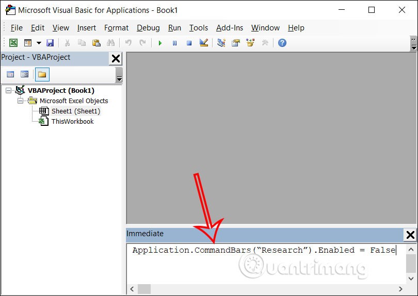Click the Reset stop icon
This screenshot has height=296, width=418.
coord(189,43)
